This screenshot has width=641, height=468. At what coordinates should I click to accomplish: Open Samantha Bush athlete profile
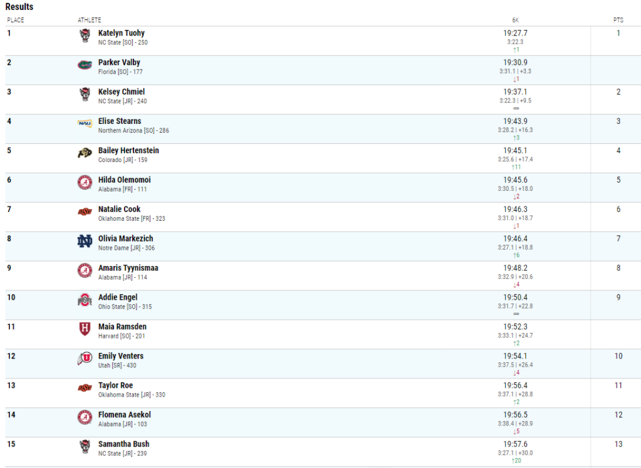(123, 444)
